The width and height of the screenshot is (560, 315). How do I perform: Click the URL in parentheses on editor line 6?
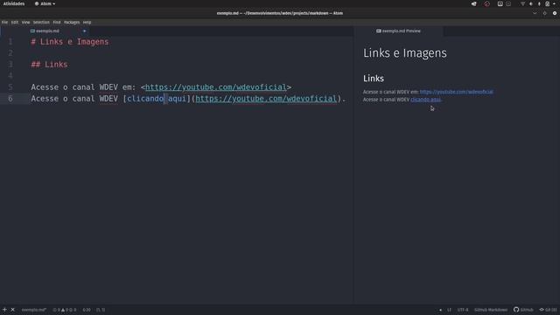click(x=266, y=99)
